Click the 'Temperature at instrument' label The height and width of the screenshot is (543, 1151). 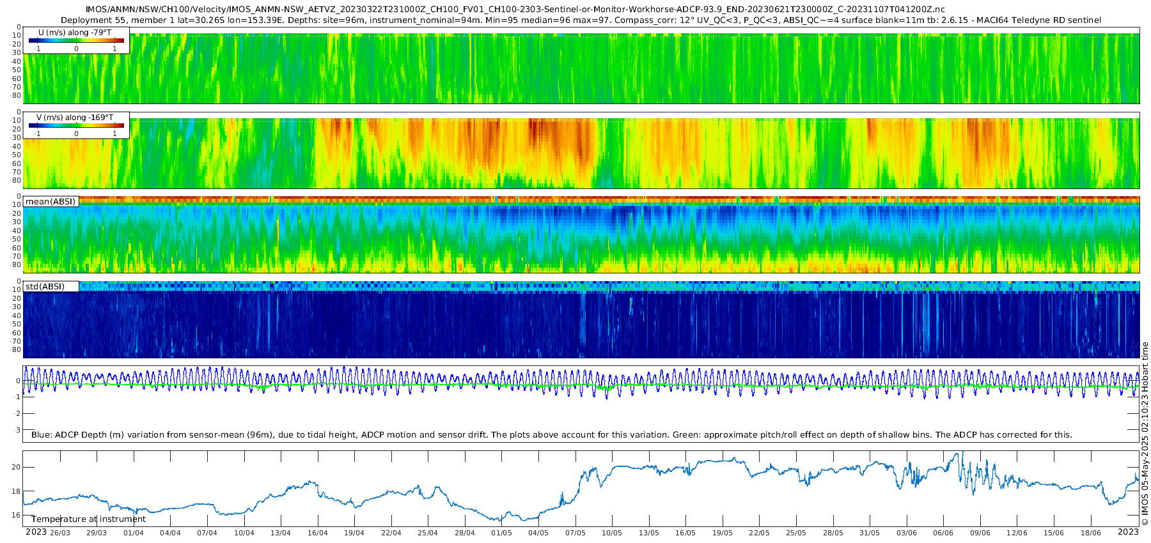pos(88,519)
